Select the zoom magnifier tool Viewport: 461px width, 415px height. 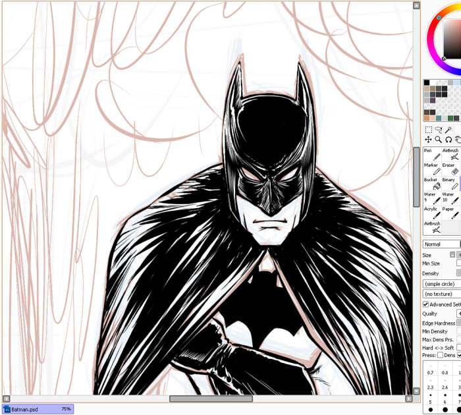[x=438, y=140]
